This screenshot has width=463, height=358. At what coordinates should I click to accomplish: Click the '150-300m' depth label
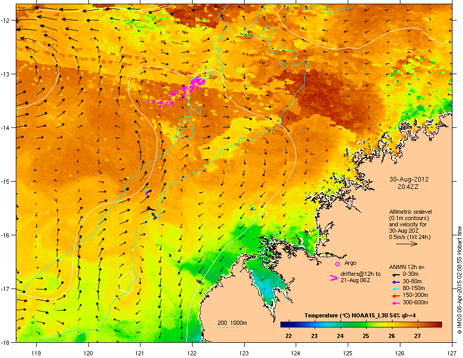coord(415,295)
